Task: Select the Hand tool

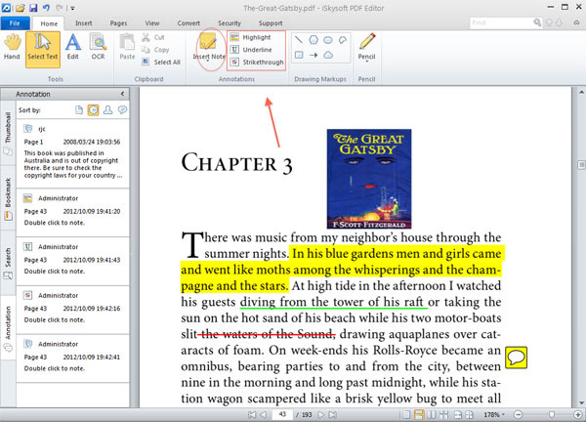Action: click(x=14, y=48)
